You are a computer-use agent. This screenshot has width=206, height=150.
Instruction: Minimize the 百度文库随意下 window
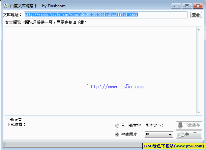point(176,6)
